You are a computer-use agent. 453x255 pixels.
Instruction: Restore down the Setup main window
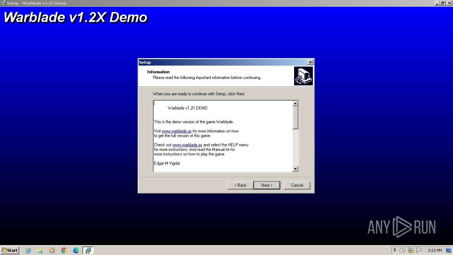[x=443, y=3]
